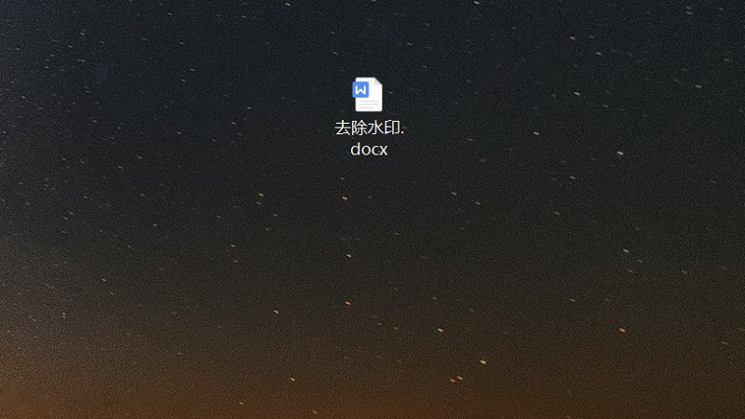Click the document icon above the 去除水印 label
Image resolution: width=745 pixels, height=419 pixels.
[x=368, y=95]
